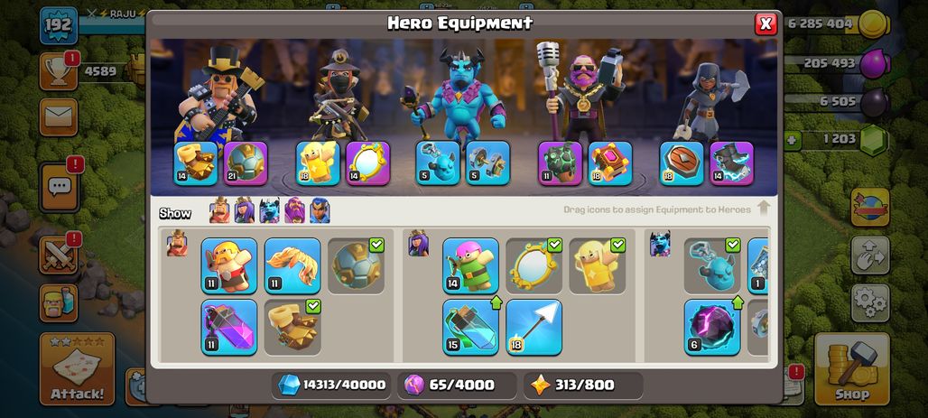Viewport: 928px width, 418px height.
Task: Open Spiky Ball slot on Barbarian King
Action: [246, 163]
